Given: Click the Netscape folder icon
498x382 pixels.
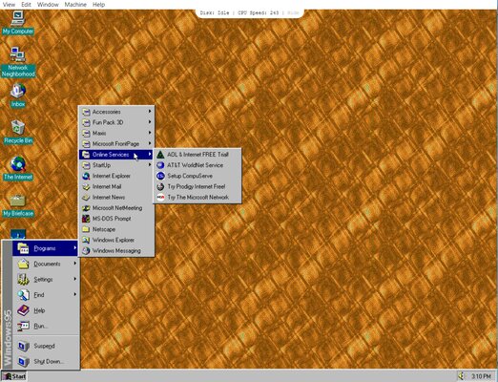Looking at the screenshot, I should click(x=86, y=229).
